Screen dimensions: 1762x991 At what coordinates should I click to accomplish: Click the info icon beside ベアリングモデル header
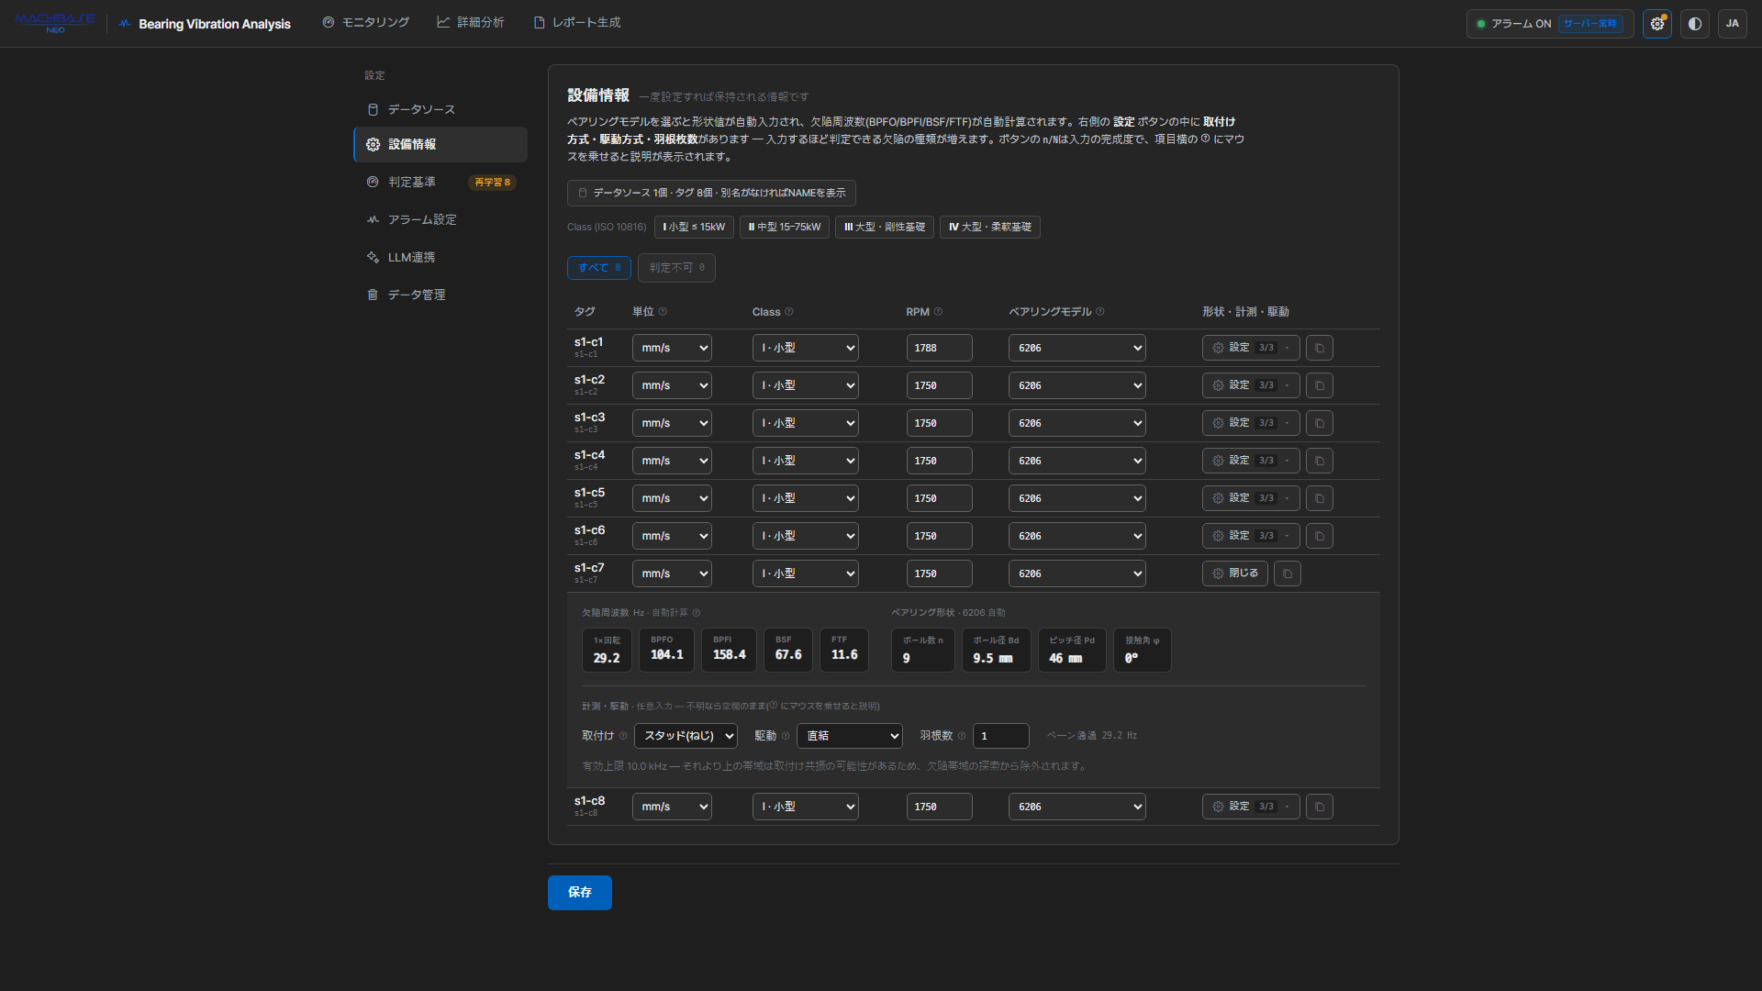point(1099,312)
